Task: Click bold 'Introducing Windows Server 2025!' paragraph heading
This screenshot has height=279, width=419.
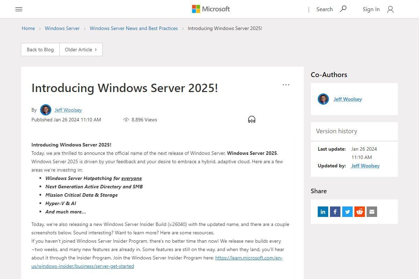Action: tap(71, 145)
